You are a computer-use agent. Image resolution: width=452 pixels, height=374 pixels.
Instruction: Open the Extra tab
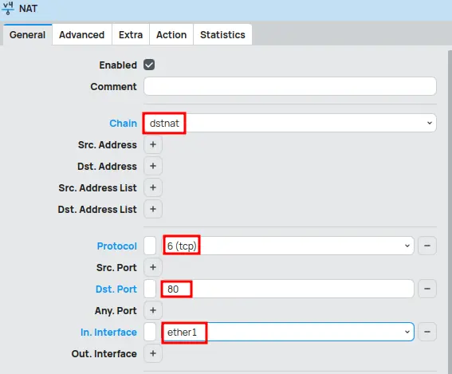tap(131, 34)
